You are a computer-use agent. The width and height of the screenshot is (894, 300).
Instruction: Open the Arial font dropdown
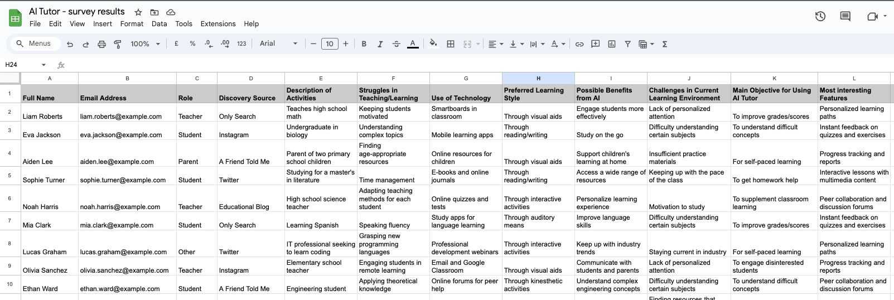[278, 43]
